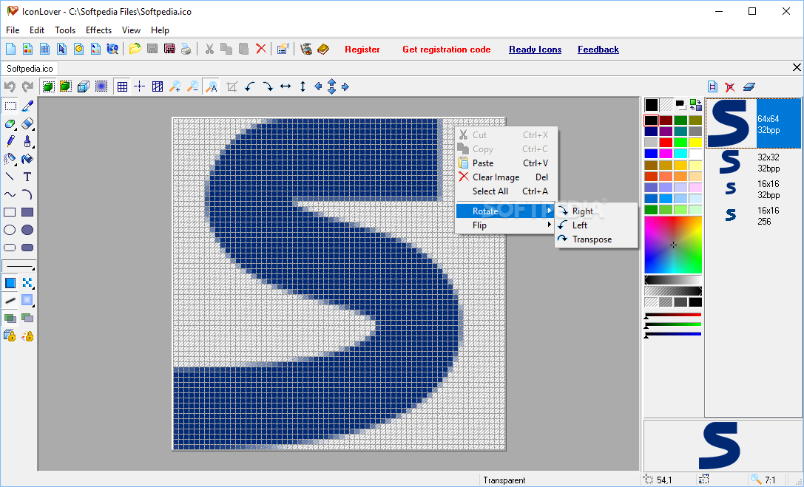
Task: Click the Crop icon in editor toolbar
Action: 232,86
